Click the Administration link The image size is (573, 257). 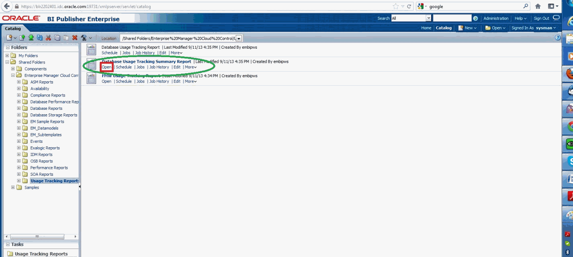pyautogui.click(x=496, y=19)
